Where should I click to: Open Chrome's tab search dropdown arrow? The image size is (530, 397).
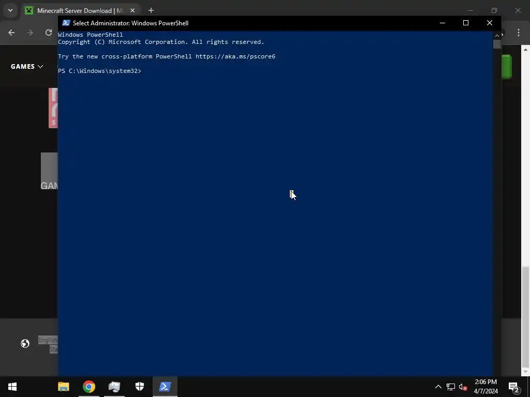pyautogui.click(x=10, y=10)
